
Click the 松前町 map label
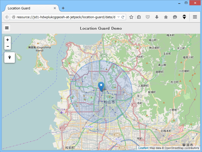tap(70, 148)
